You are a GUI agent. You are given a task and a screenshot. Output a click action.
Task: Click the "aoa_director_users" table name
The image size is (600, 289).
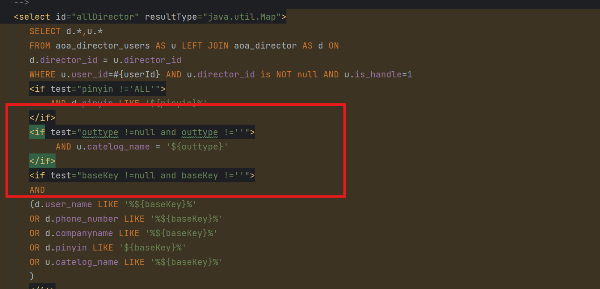pos(103,46)
